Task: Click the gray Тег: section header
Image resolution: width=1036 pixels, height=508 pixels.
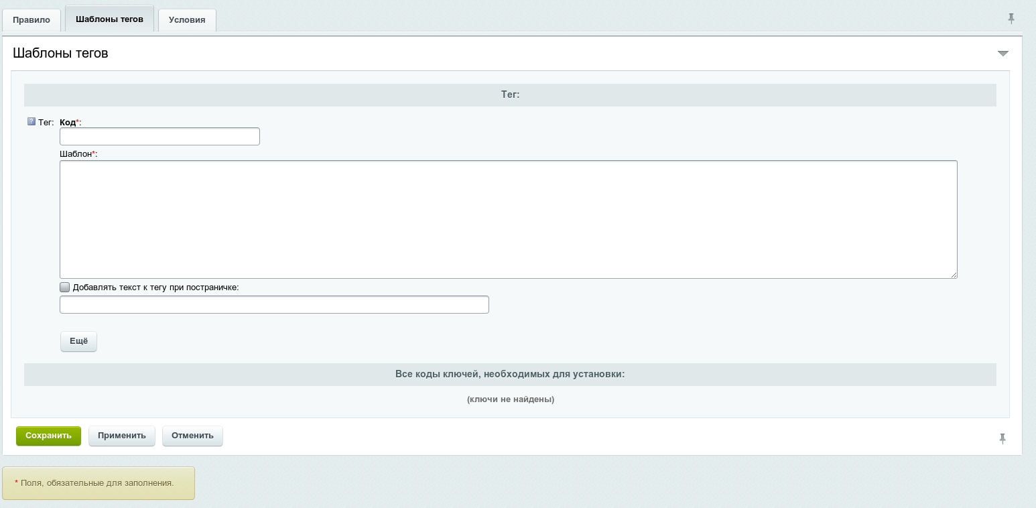Action: (510, 94)
